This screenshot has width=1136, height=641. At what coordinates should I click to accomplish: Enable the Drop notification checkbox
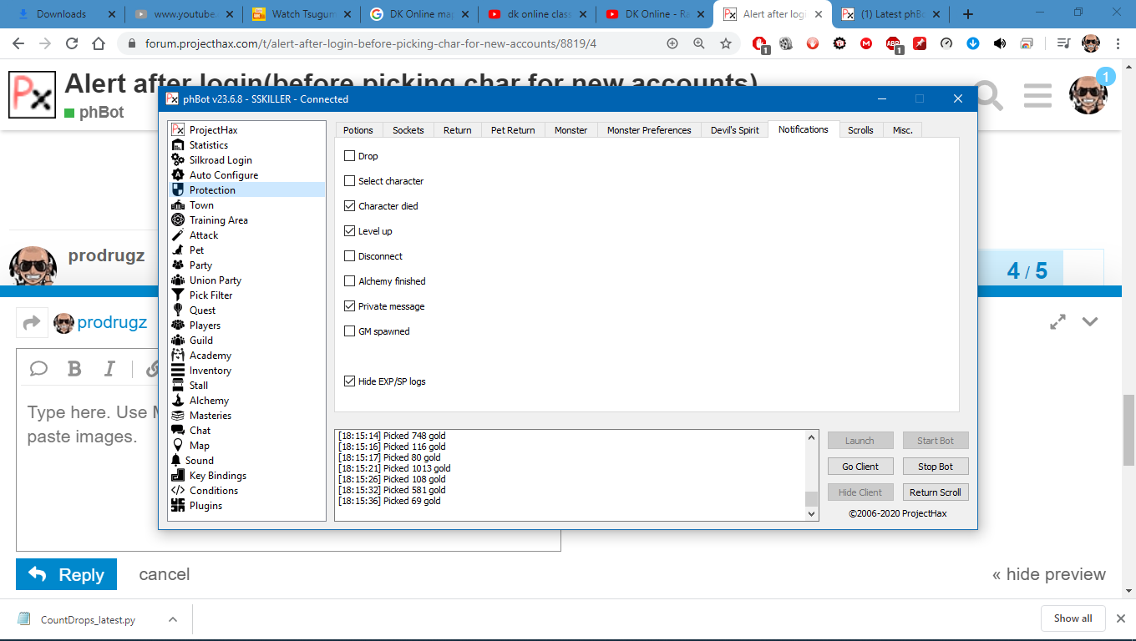point(350,156)
